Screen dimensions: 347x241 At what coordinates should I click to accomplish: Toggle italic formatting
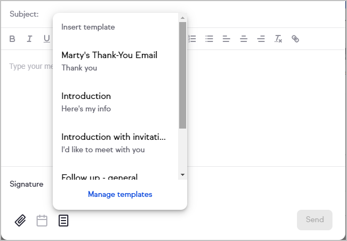pos(30,39)
